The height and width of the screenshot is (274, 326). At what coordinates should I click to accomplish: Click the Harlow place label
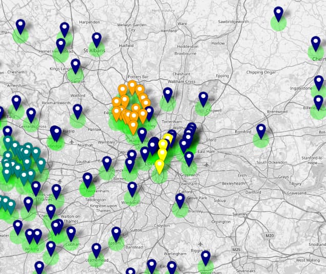pos(218,43)
